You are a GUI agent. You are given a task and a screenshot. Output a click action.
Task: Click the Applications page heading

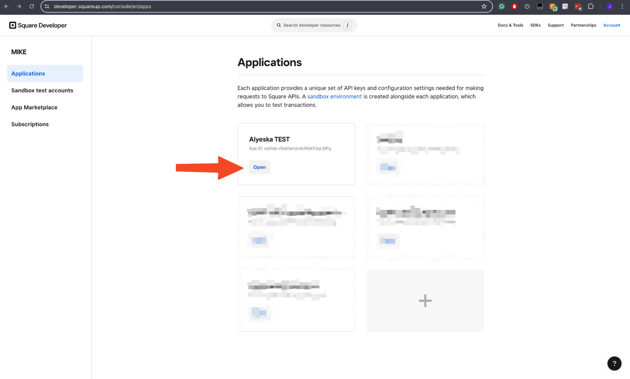tap(269, 62)
